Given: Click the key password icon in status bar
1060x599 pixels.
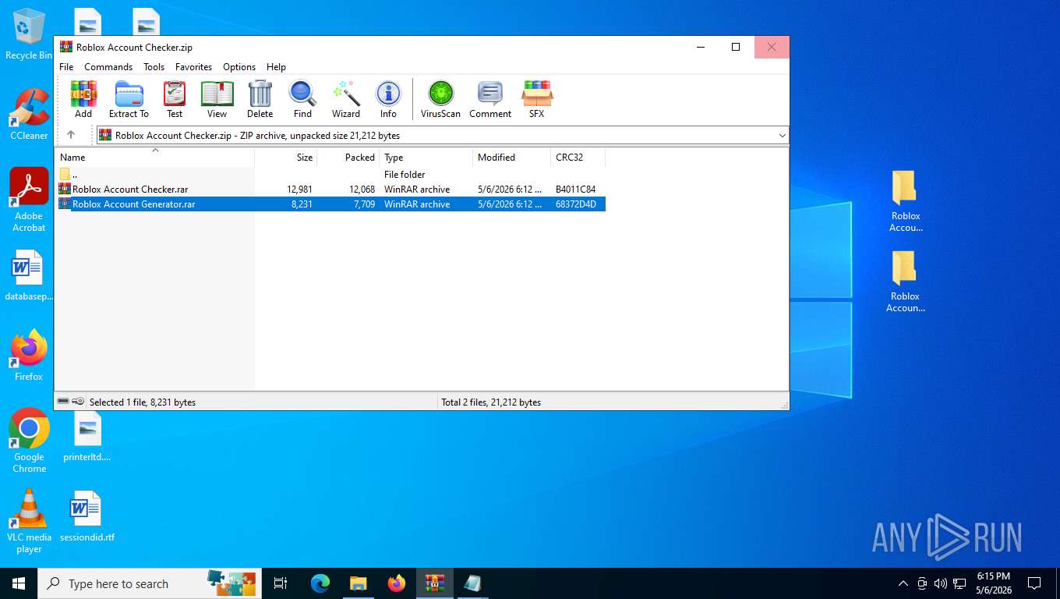Looking at the screenshot, I should click(78, 402).
